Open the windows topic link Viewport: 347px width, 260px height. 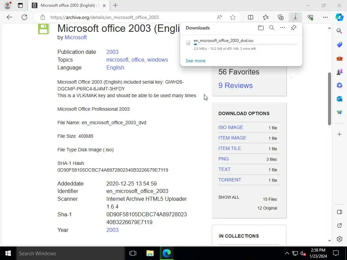pos(157,60)
